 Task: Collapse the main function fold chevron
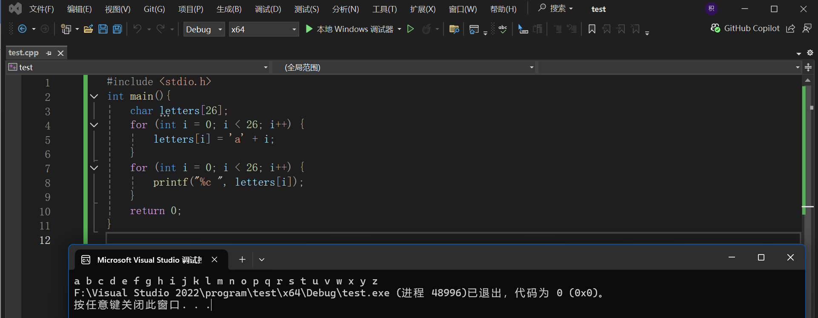94,97
